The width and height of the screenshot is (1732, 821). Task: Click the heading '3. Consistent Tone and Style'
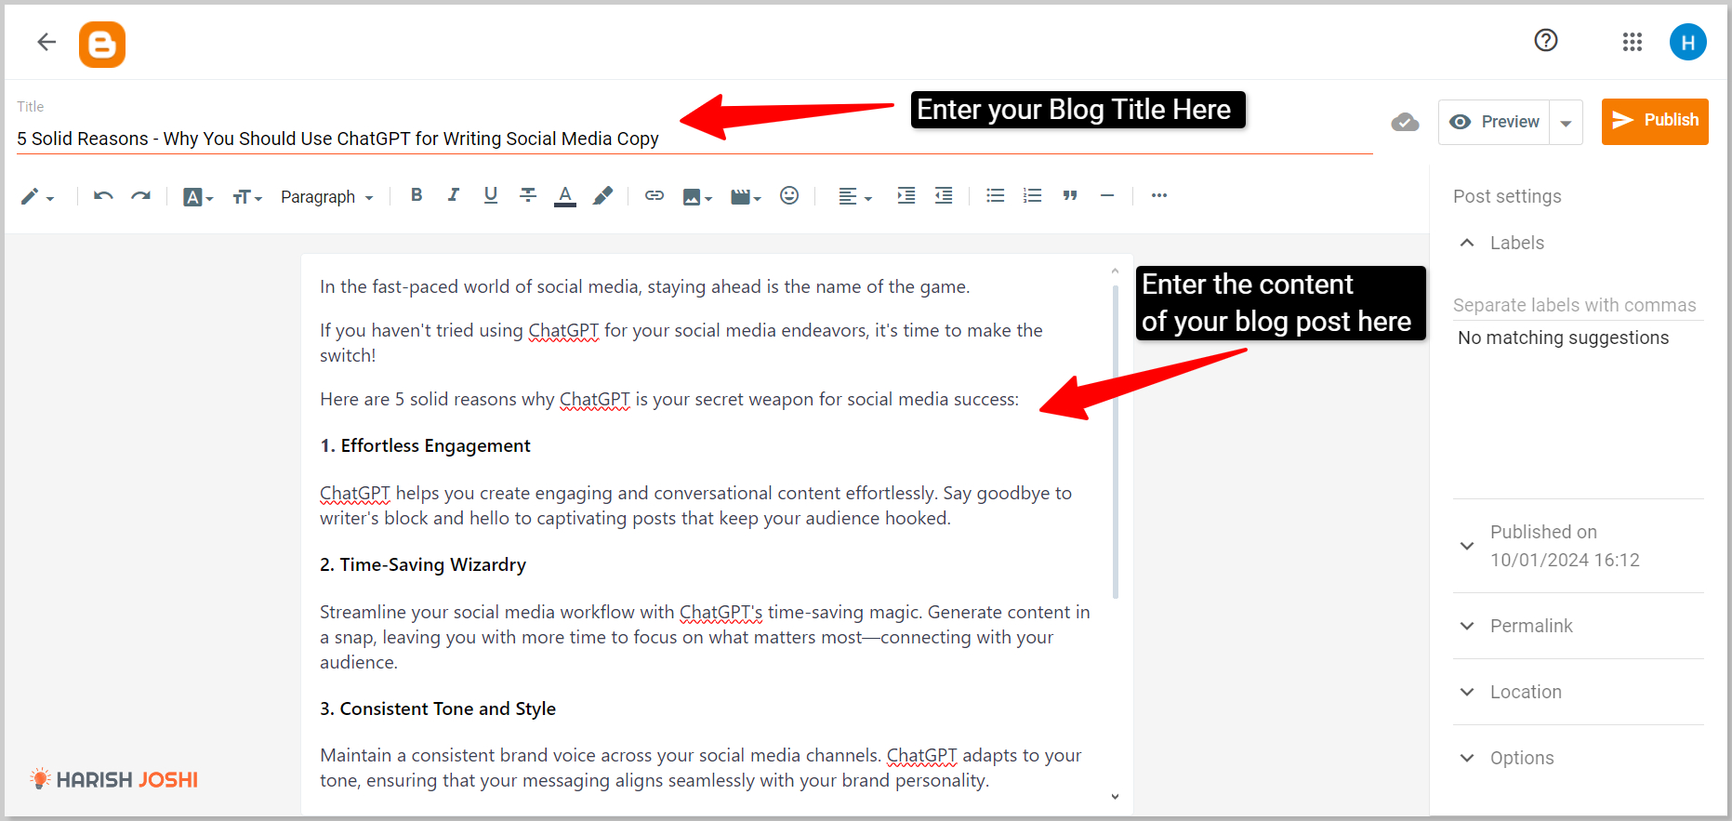(x=438, y=709)
